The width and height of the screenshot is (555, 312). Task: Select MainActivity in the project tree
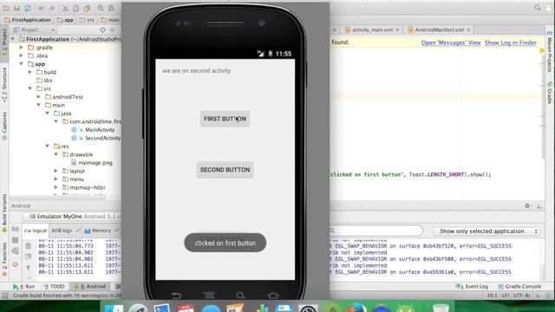coord(93,130)
